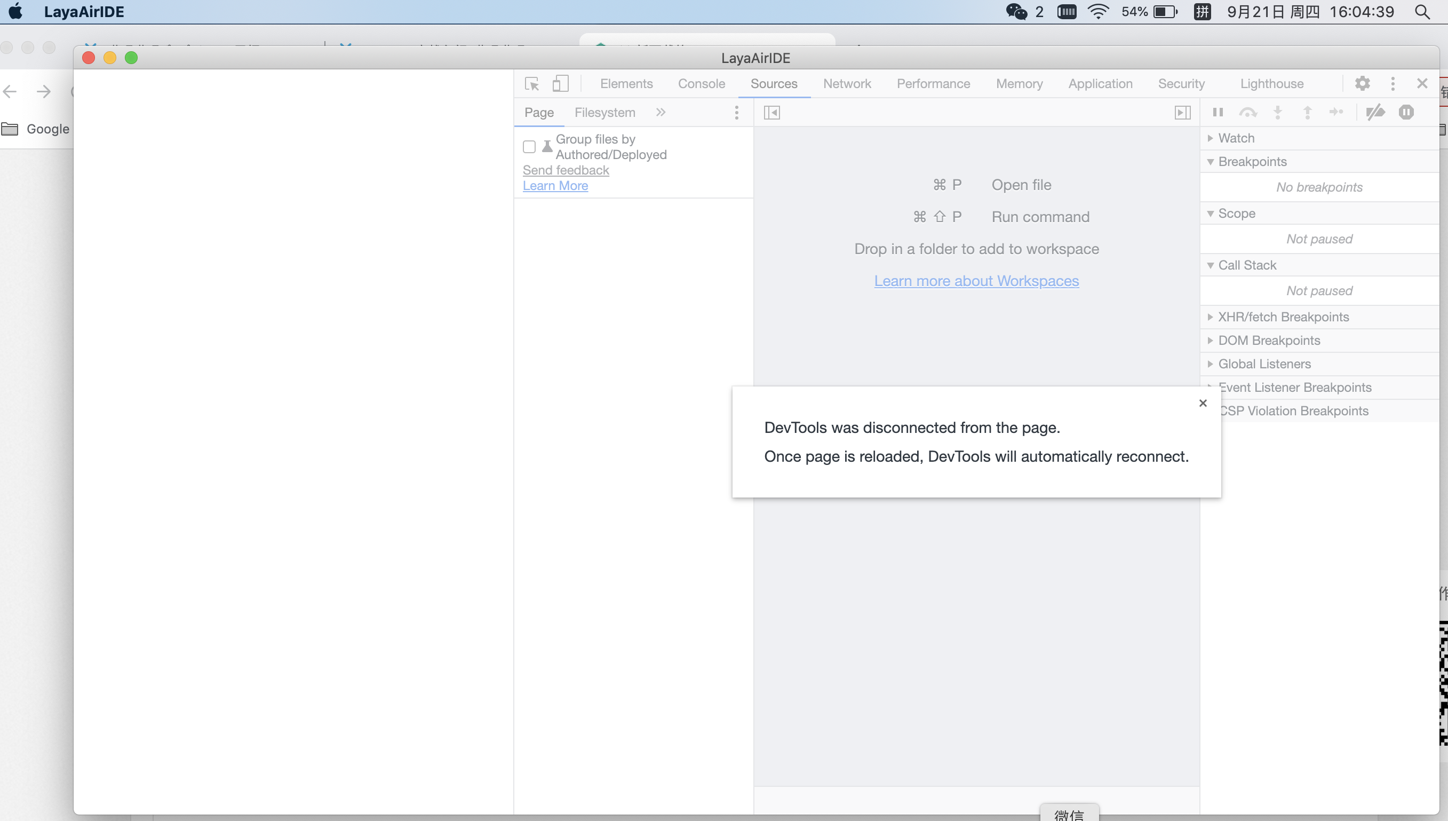Toggle deactivate breakpoints icon

(x=1375, y=112)
